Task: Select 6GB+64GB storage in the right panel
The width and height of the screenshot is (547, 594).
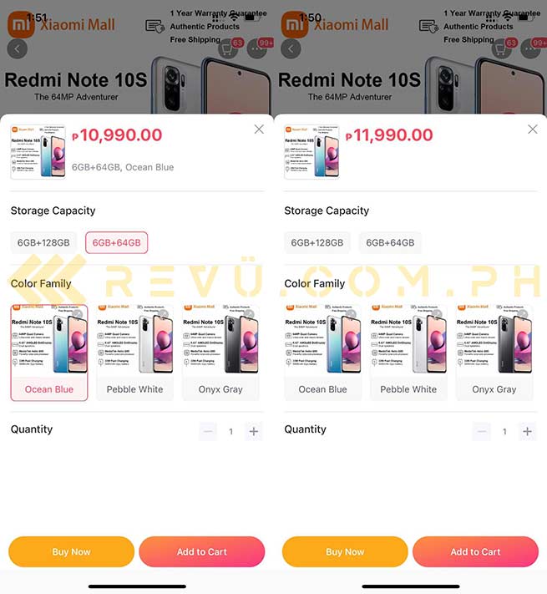Action: (x=390, y=242)
